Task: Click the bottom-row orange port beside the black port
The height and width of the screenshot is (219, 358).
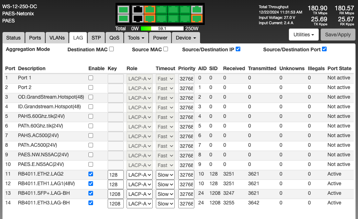Action: pos(149,18)
